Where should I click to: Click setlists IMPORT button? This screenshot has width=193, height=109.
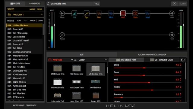coord(32,9)
